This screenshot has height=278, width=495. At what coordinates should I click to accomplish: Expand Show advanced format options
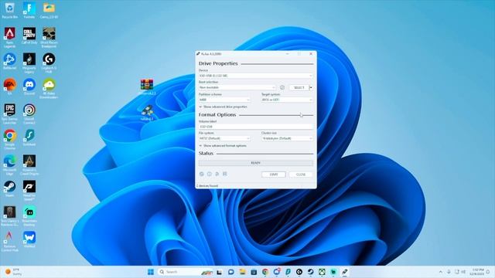click(223, 146)
